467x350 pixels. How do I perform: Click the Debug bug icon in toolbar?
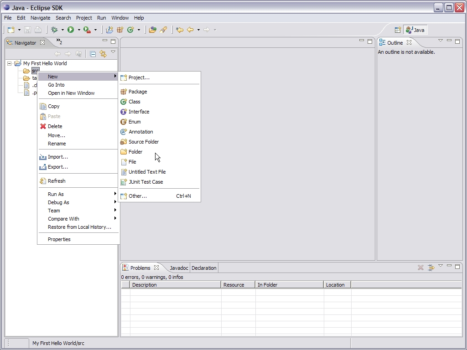pyautogui.click(x=54, y=30)
